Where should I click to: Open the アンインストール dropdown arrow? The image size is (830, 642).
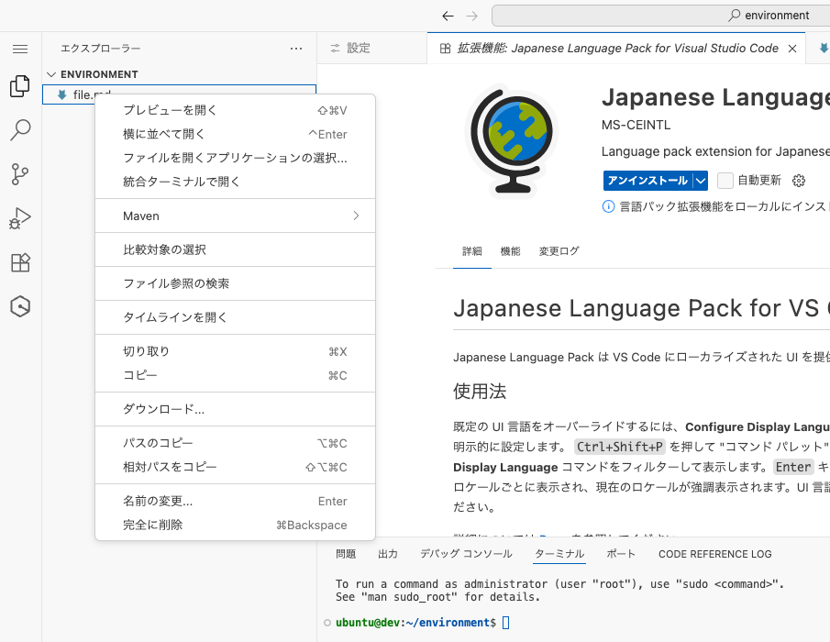pyautogui.click(x=701, y=181)
